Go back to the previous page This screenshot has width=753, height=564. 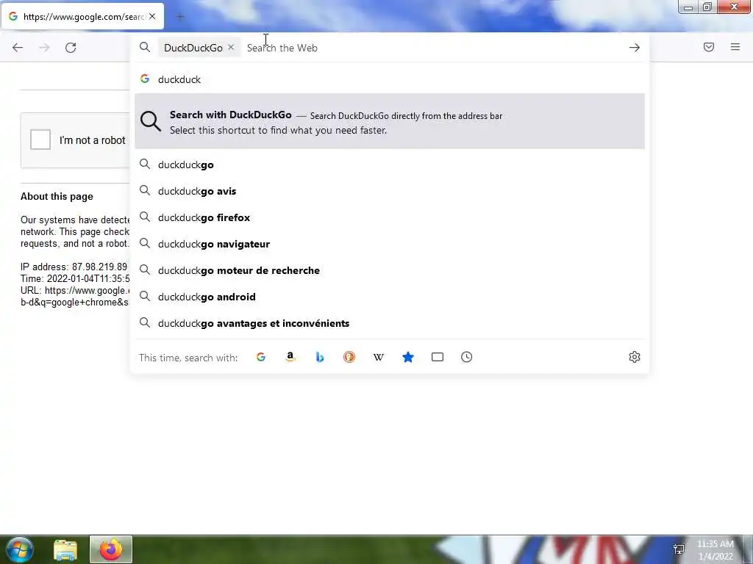(x=18, y=48)
